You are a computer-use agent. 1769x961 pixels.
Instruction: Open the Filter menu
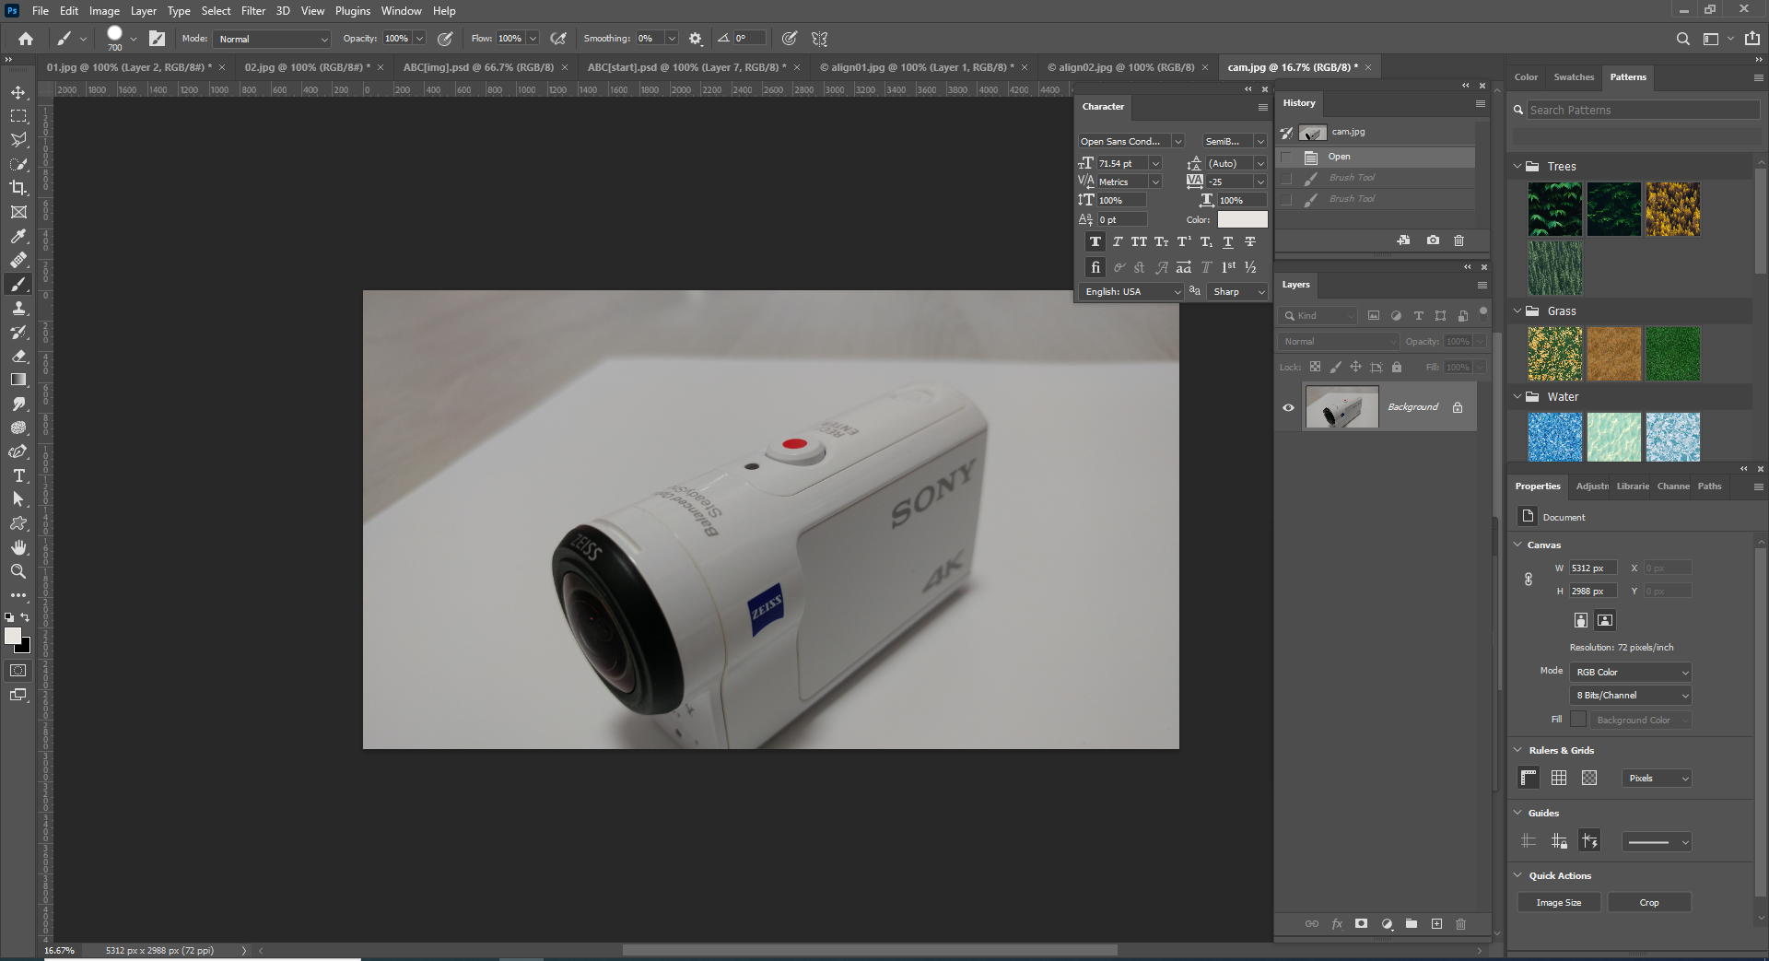tap(253, 11)
